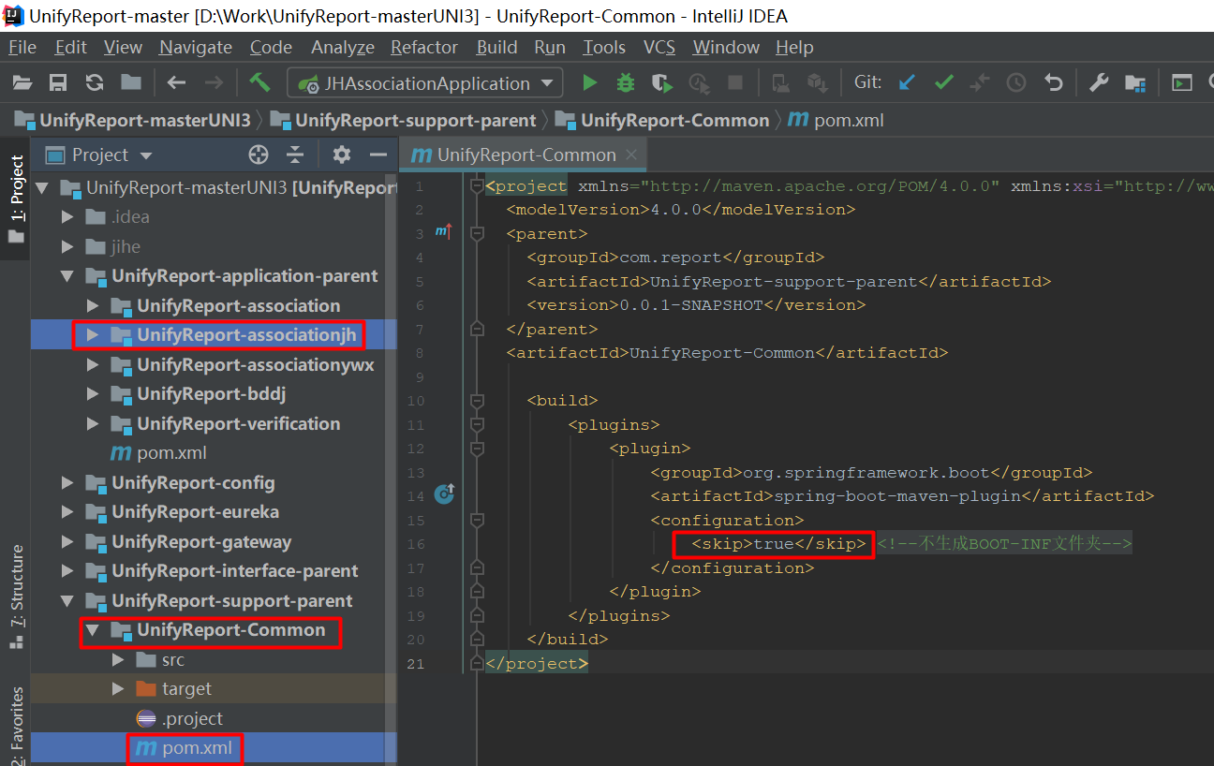Open the Build menu

[x=496, y=47]
